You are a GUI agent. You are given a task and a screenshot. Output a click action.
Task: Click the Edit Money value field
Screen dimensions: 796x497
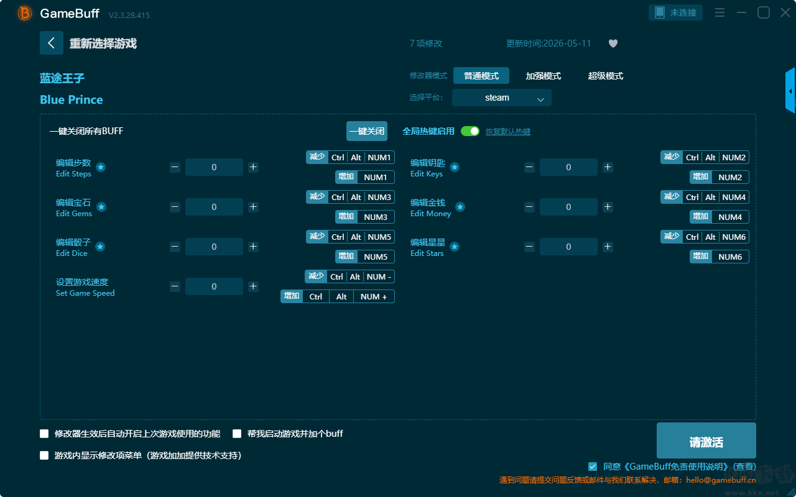[x=568, y=207]
